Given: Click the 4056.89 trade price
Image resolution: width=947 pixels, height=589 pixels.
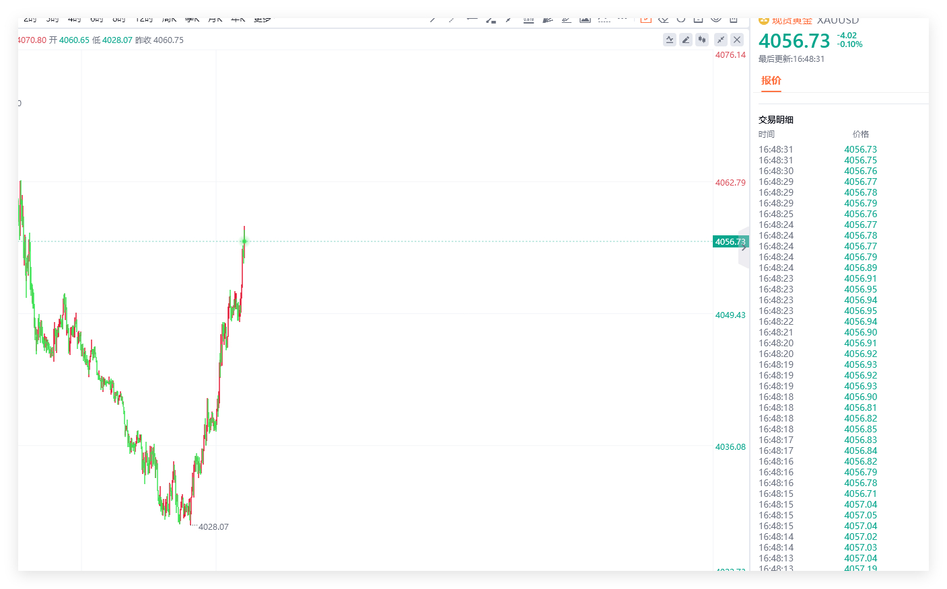Looking at the screenshot, I should [861, 268].
